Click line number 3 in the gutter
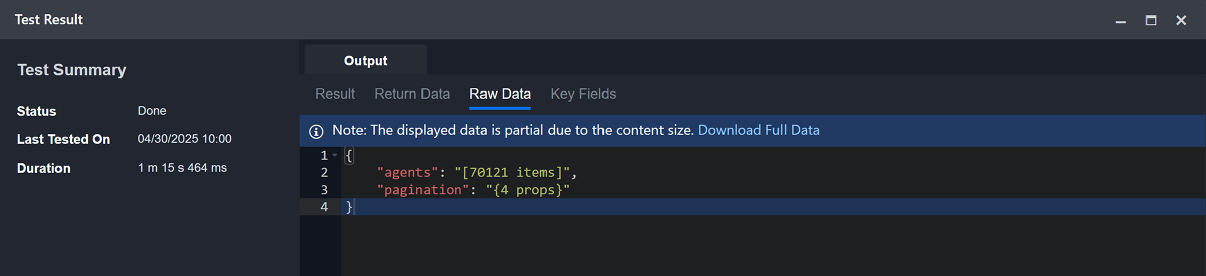 click(324, 190)
